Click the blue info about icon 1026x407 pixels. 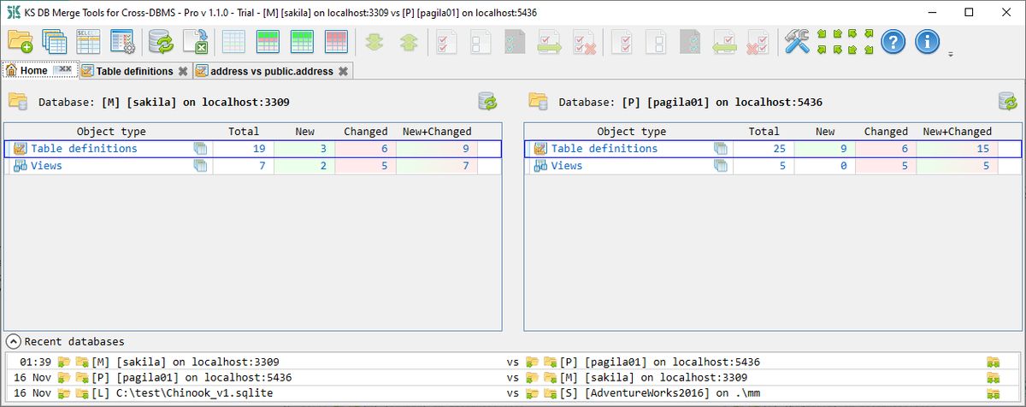click(x=928, y=41)
